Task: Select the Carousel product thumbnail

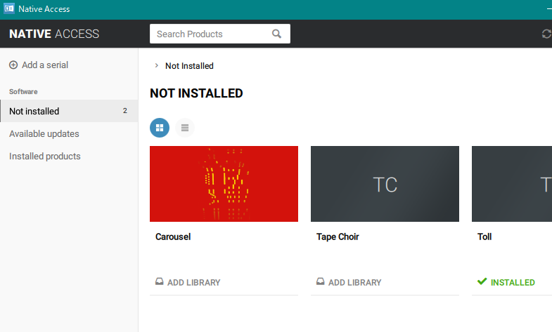Action: click(224, 184)
